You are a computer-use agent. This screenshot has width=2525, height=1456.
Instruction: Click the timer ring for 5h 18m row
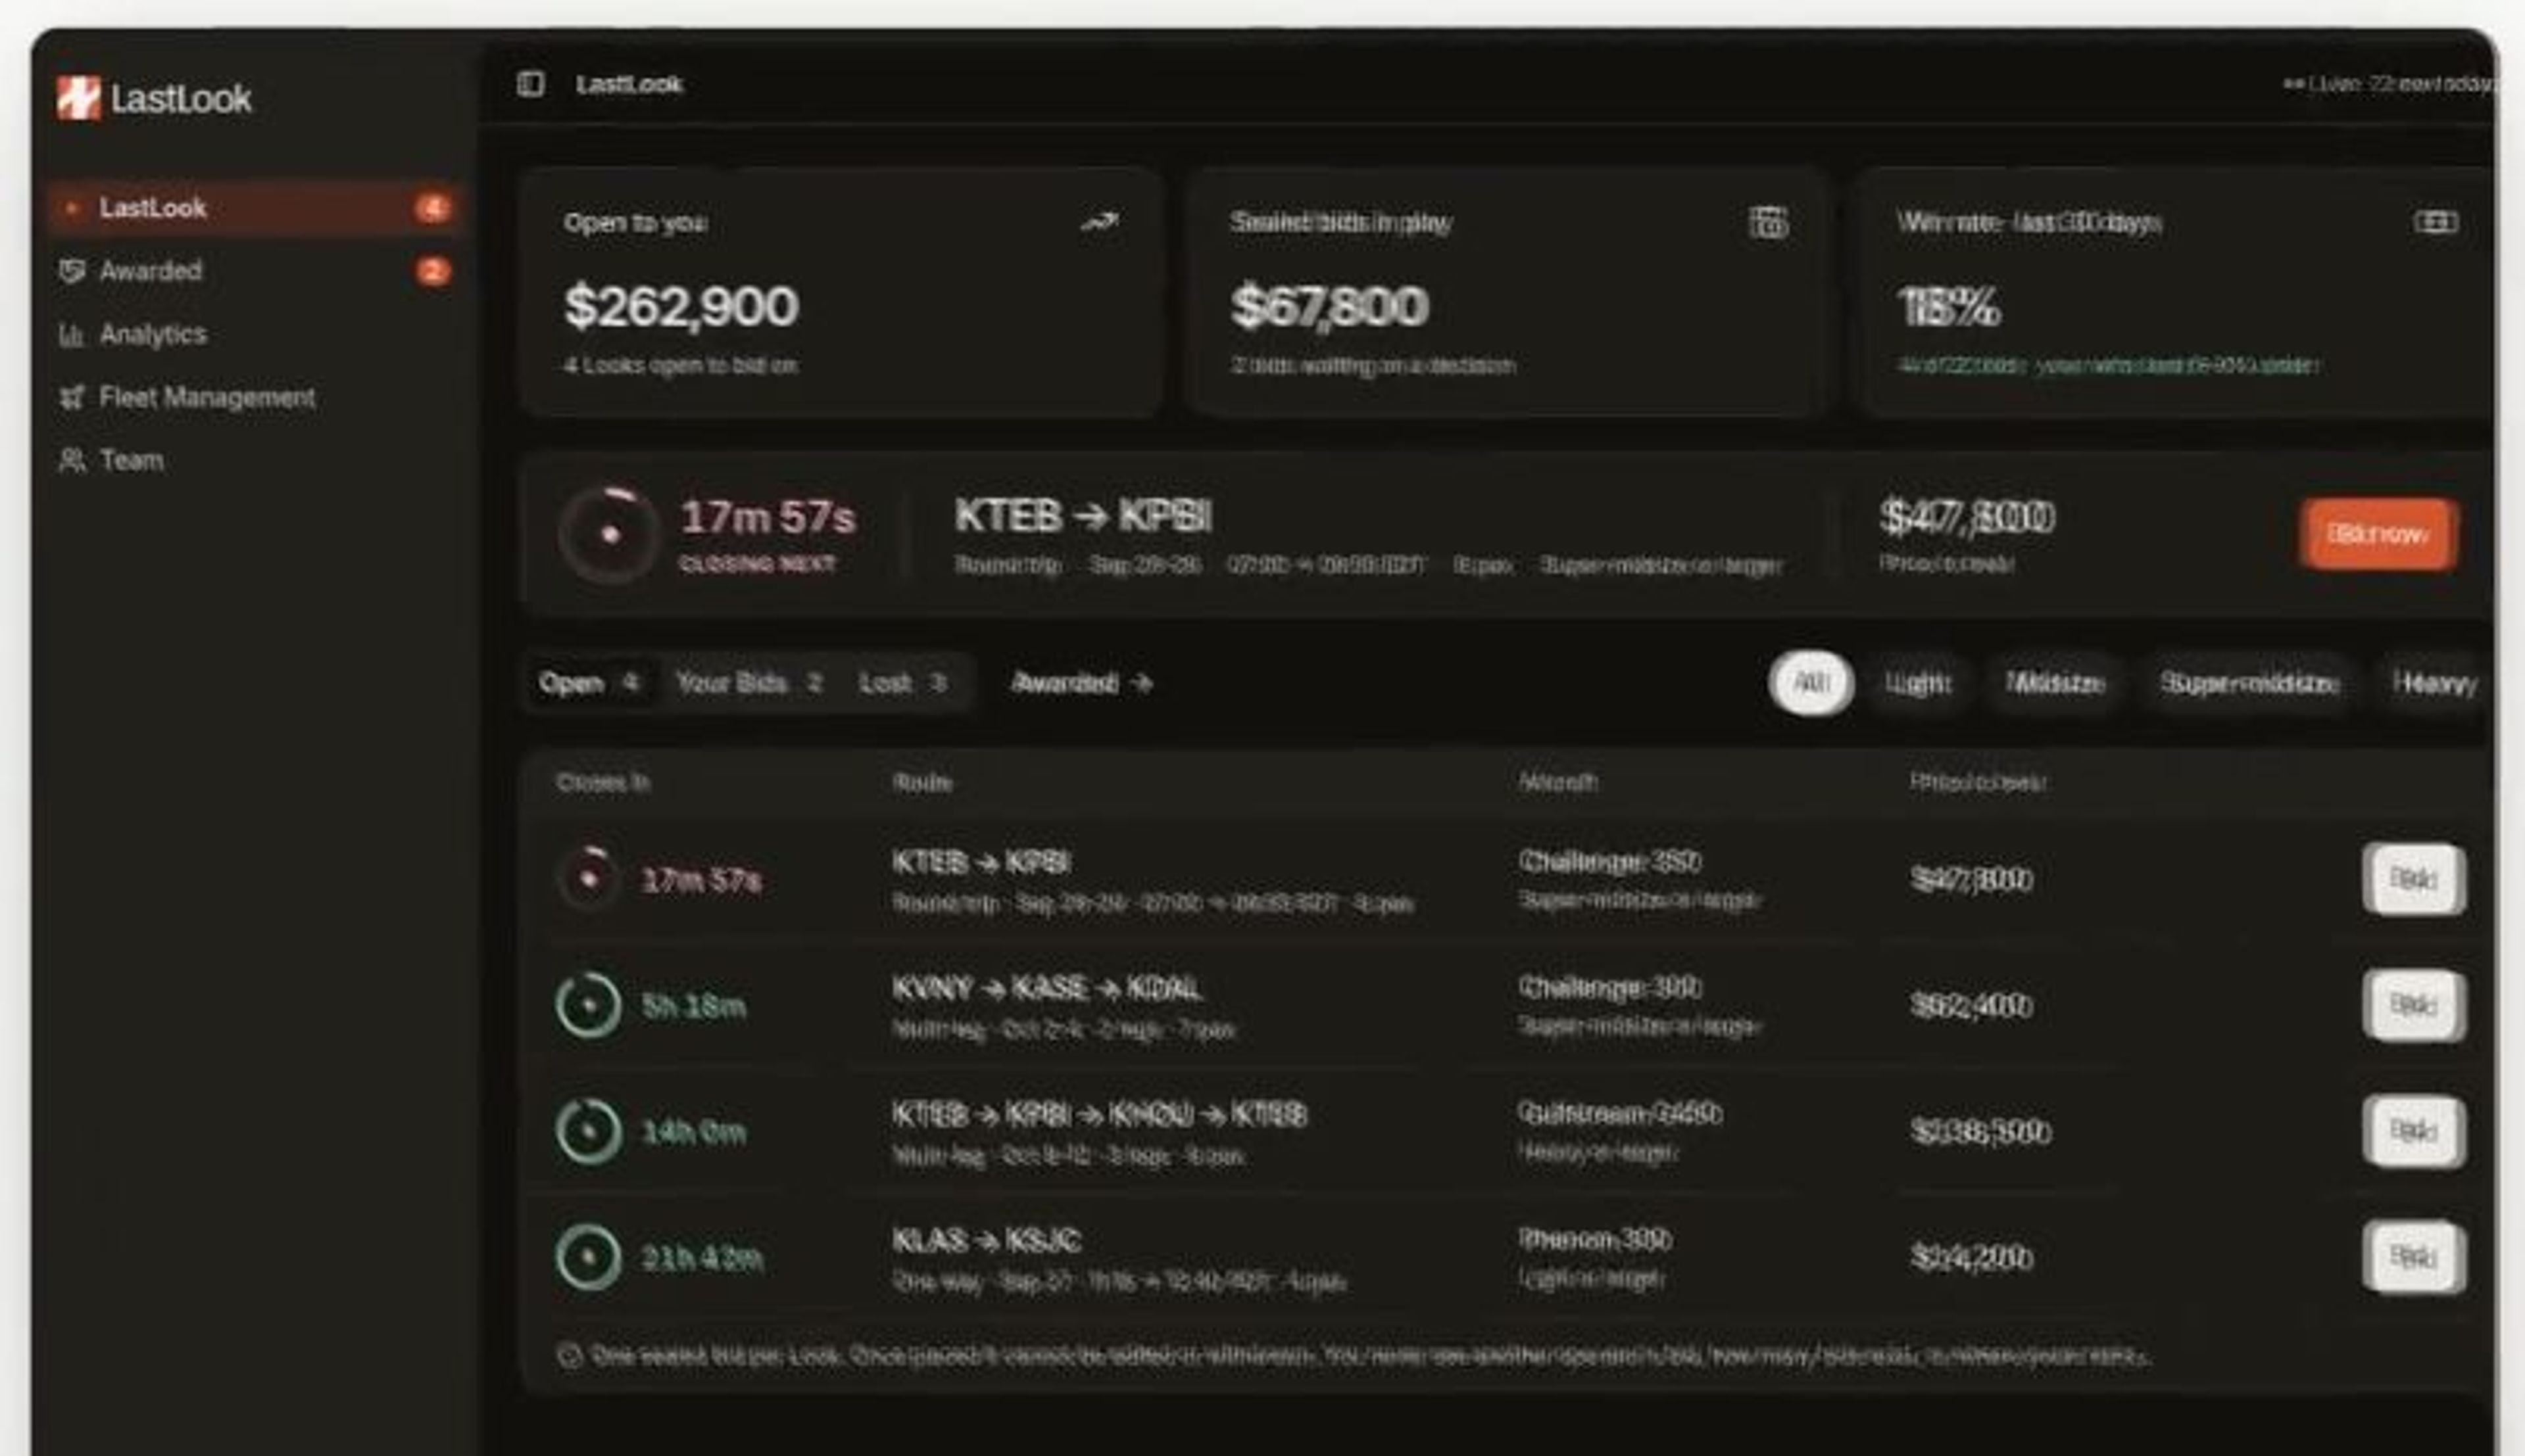coord(588,1005)
